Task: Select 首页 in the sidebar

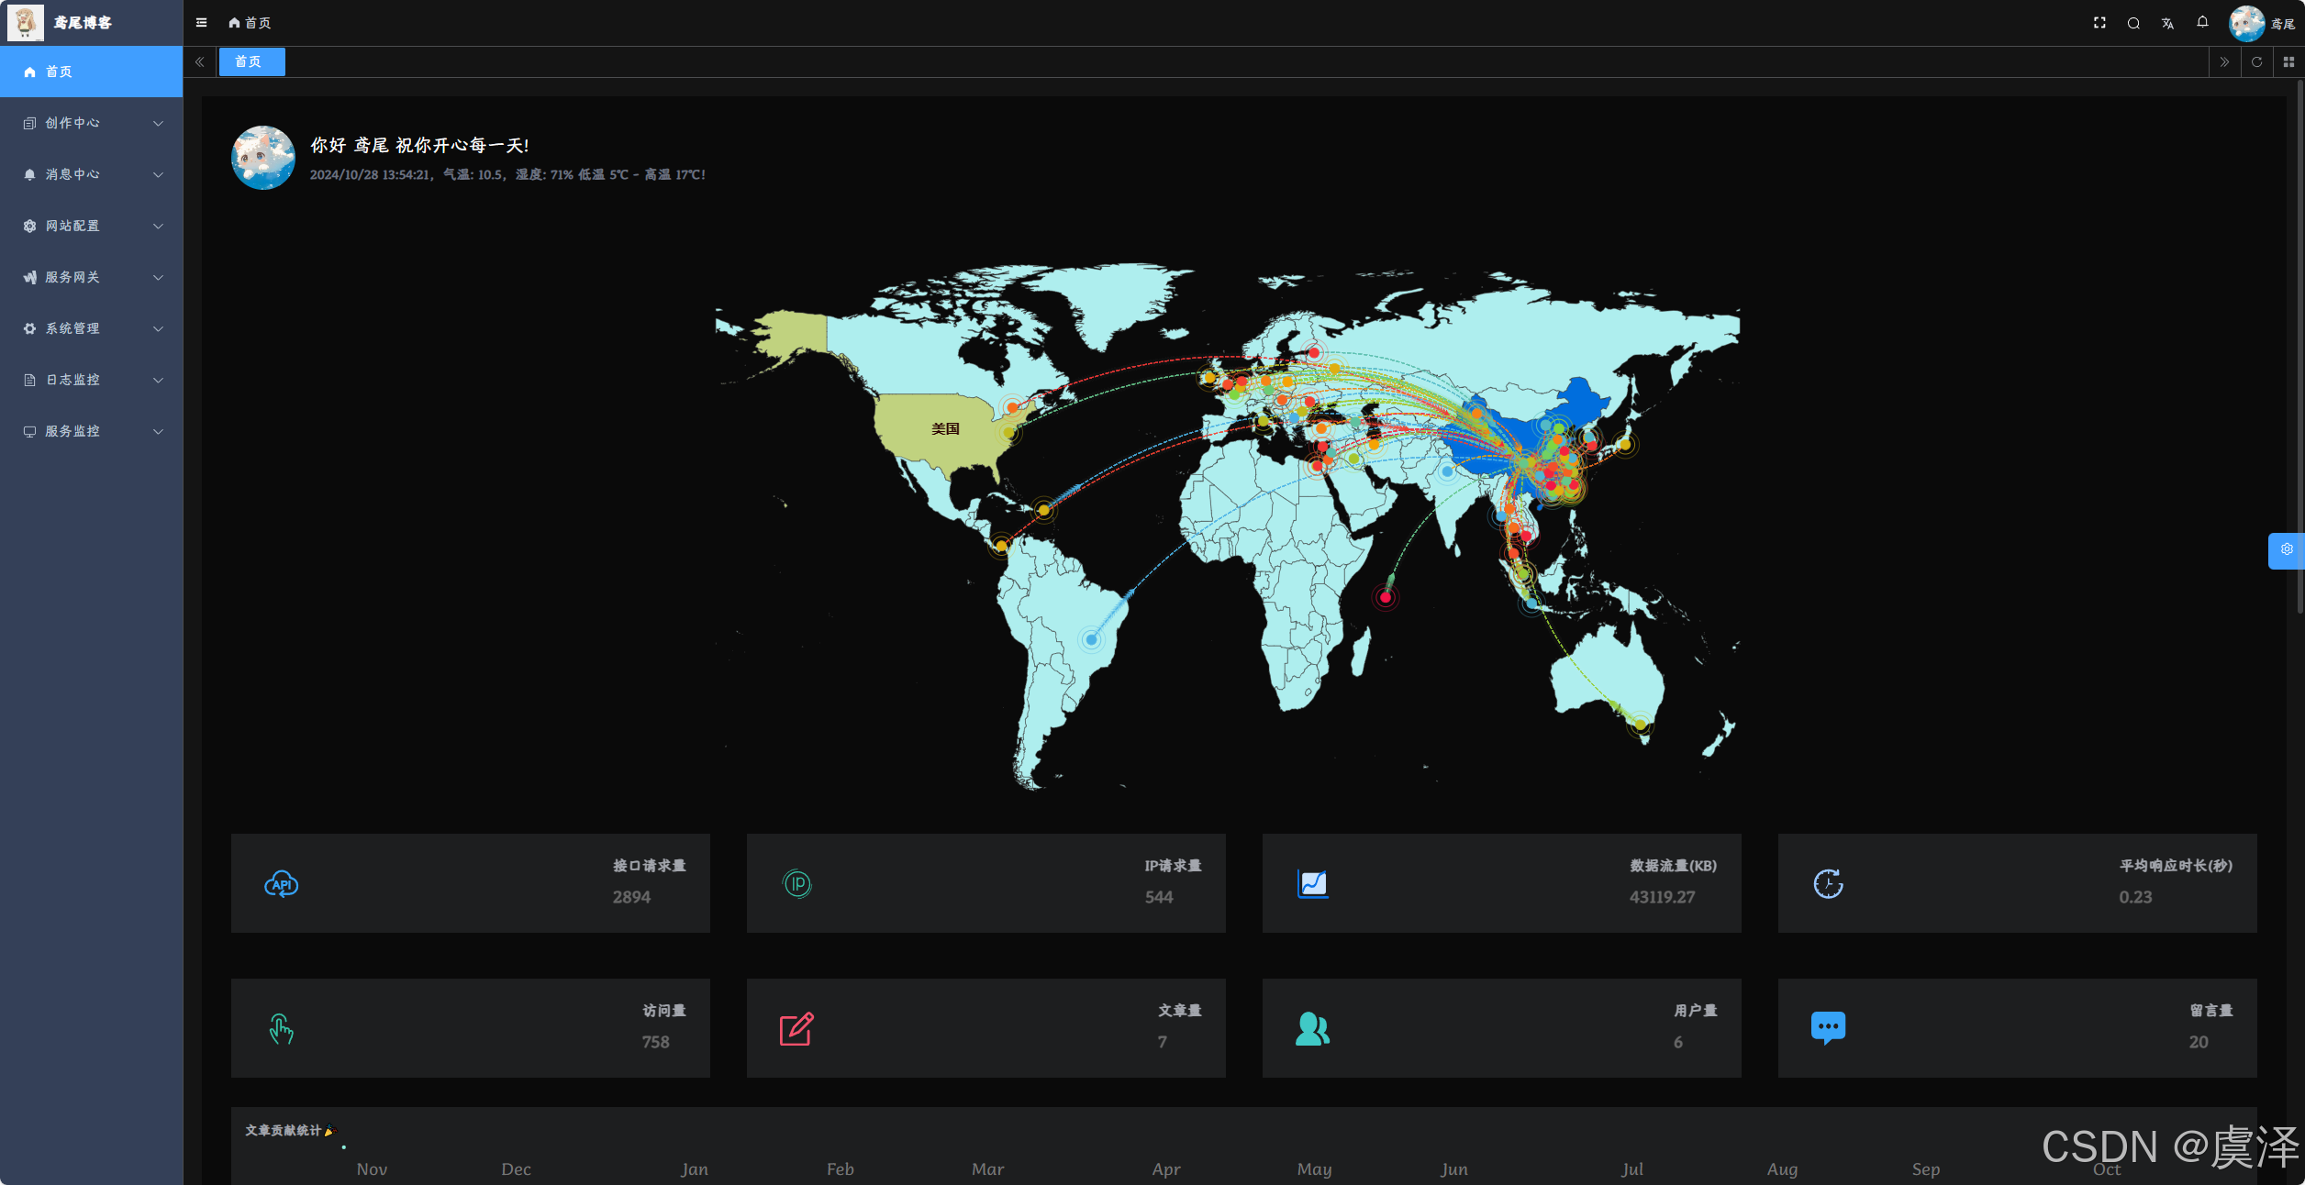Action: pyautogui.click(x=92, y=72)
